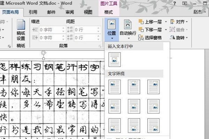
Task: Select bottom-left text wrapping position
Action: [115, 125]
